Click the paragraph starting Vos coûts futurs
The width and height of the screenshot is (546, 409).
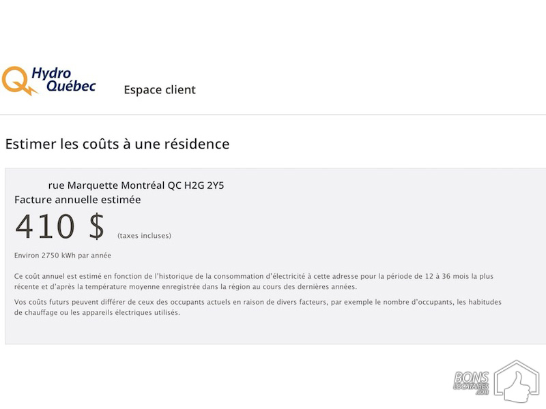[x=258, y=307]
